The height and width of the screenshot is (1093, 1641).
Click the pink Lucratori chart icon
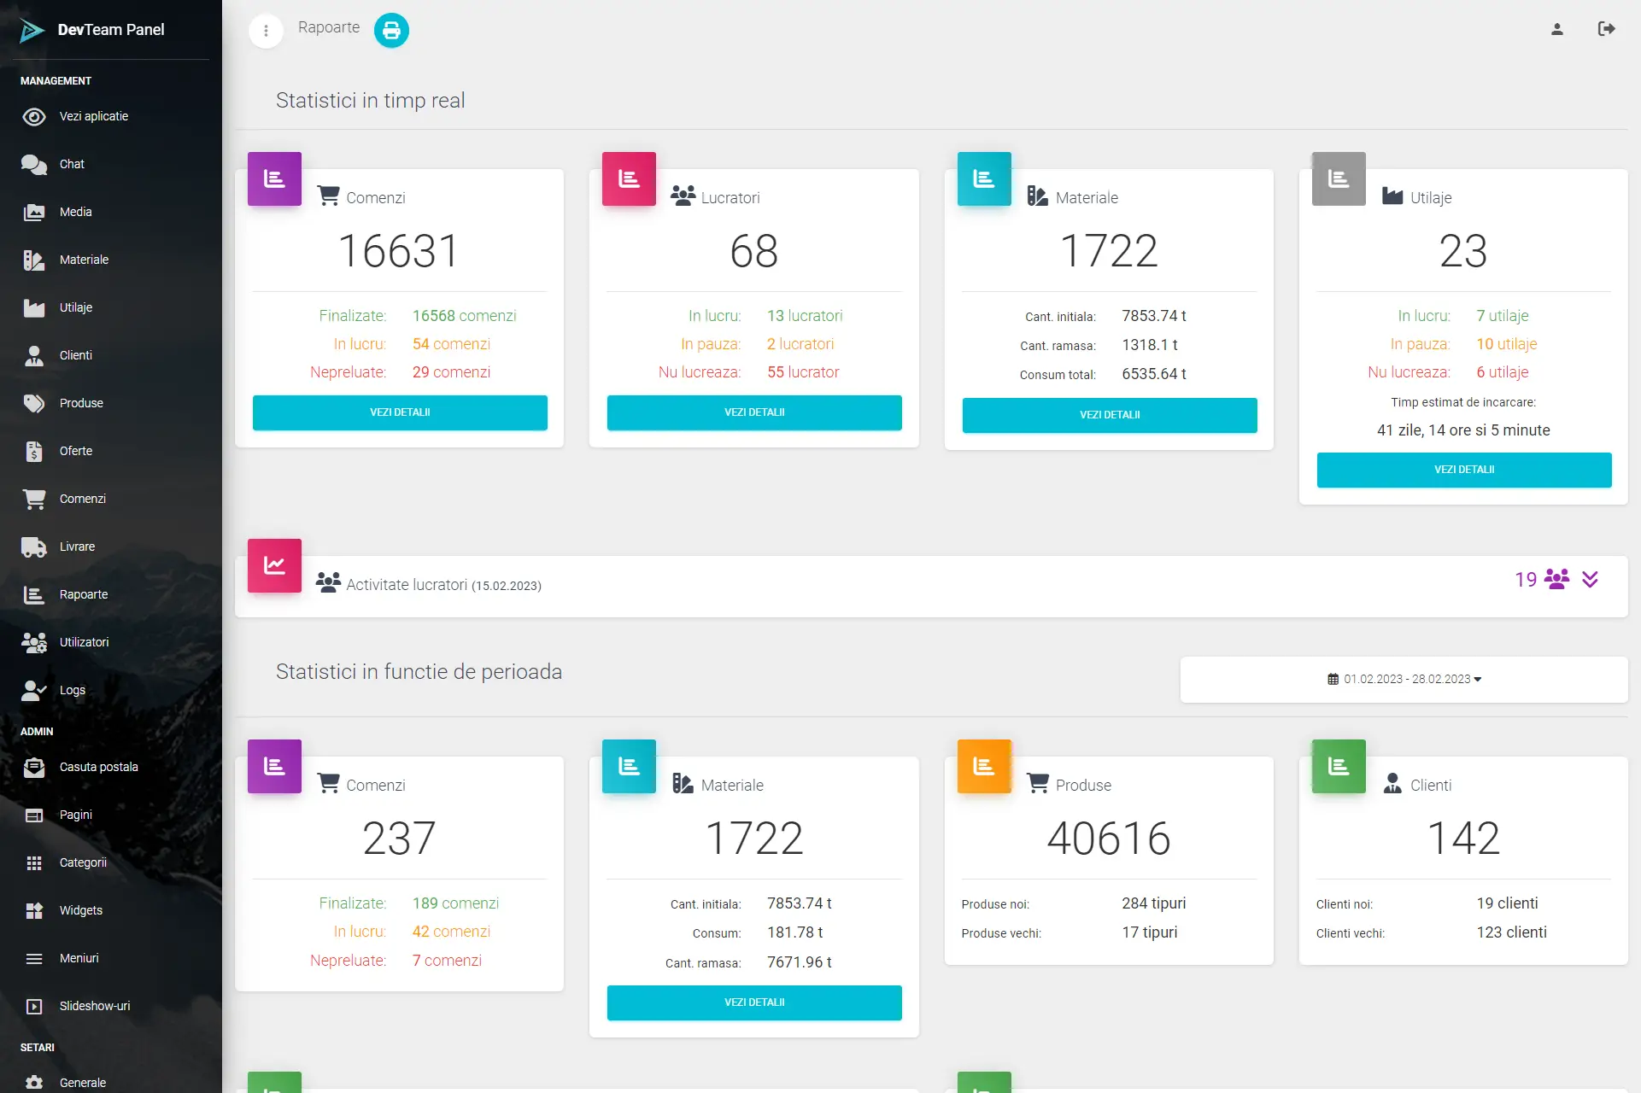629,178
